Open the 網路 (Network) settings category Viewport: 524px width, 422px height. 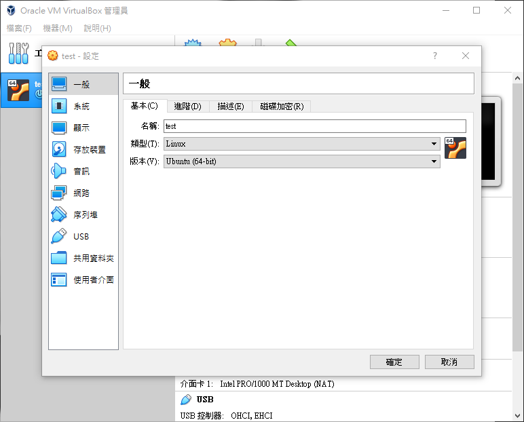(83, 193)
